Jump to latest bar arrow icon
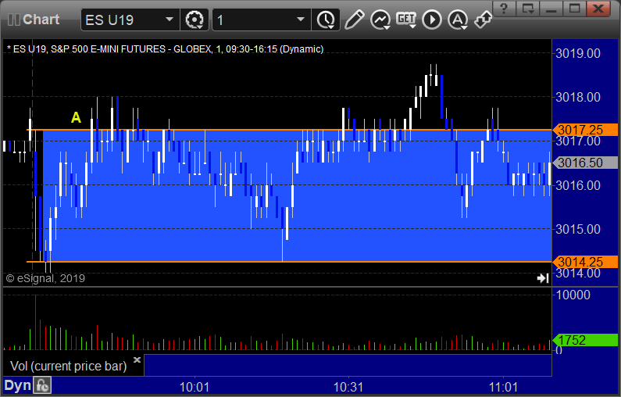 point(543,278)
